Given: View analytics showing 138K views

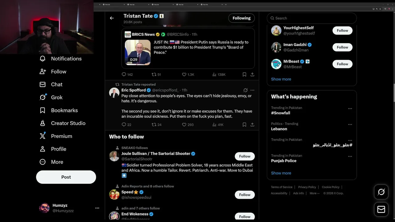Looking at the screenshot, I should point(219,75).
